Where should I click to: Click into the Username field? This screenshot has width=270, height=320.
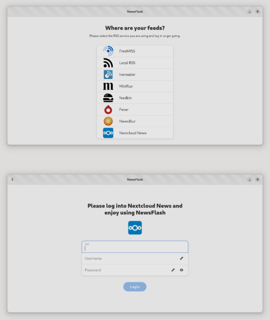tap(135, 258)
